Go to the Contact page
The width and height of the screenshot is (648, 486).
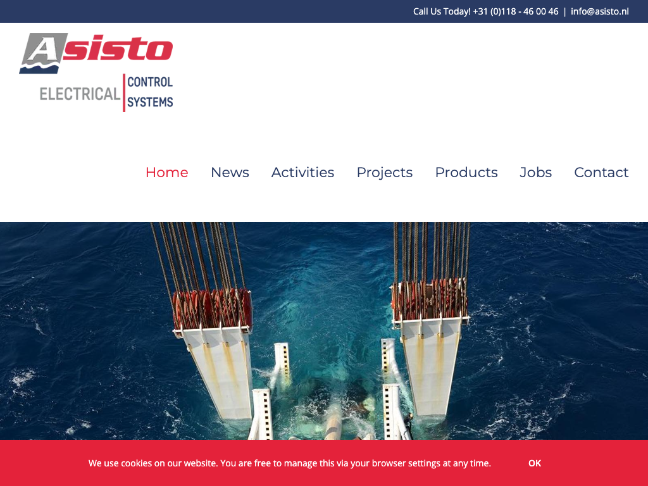click(x=601, y=172)
